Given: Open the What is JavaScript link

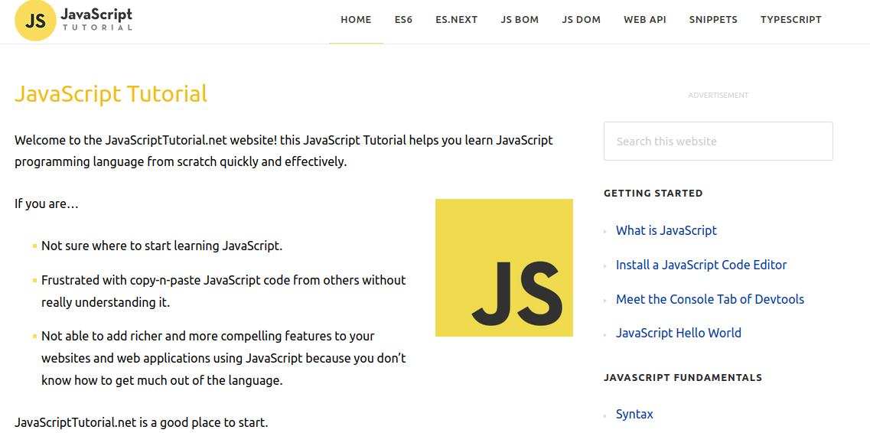Looking at the screenshot, I should click(666, 230).
